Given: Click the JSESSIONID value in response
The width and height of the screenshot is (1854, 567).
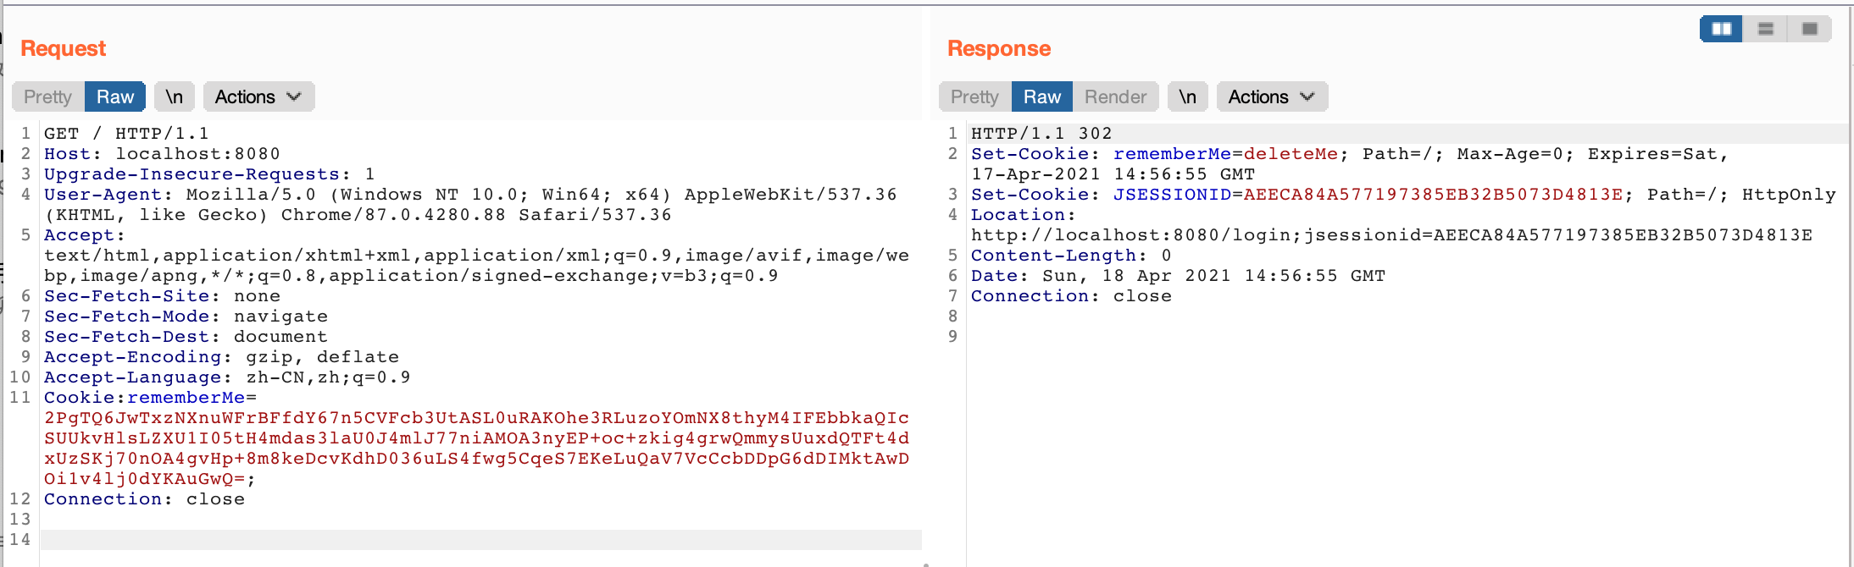Looking at the screenshot, I should point(1433,195).
